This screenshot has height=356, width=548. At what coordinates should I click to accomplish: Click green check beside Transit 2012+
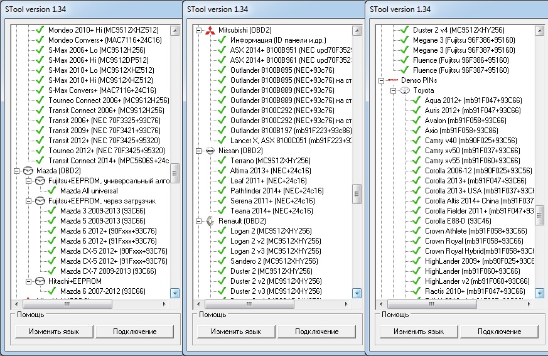[x=40, y=141]
